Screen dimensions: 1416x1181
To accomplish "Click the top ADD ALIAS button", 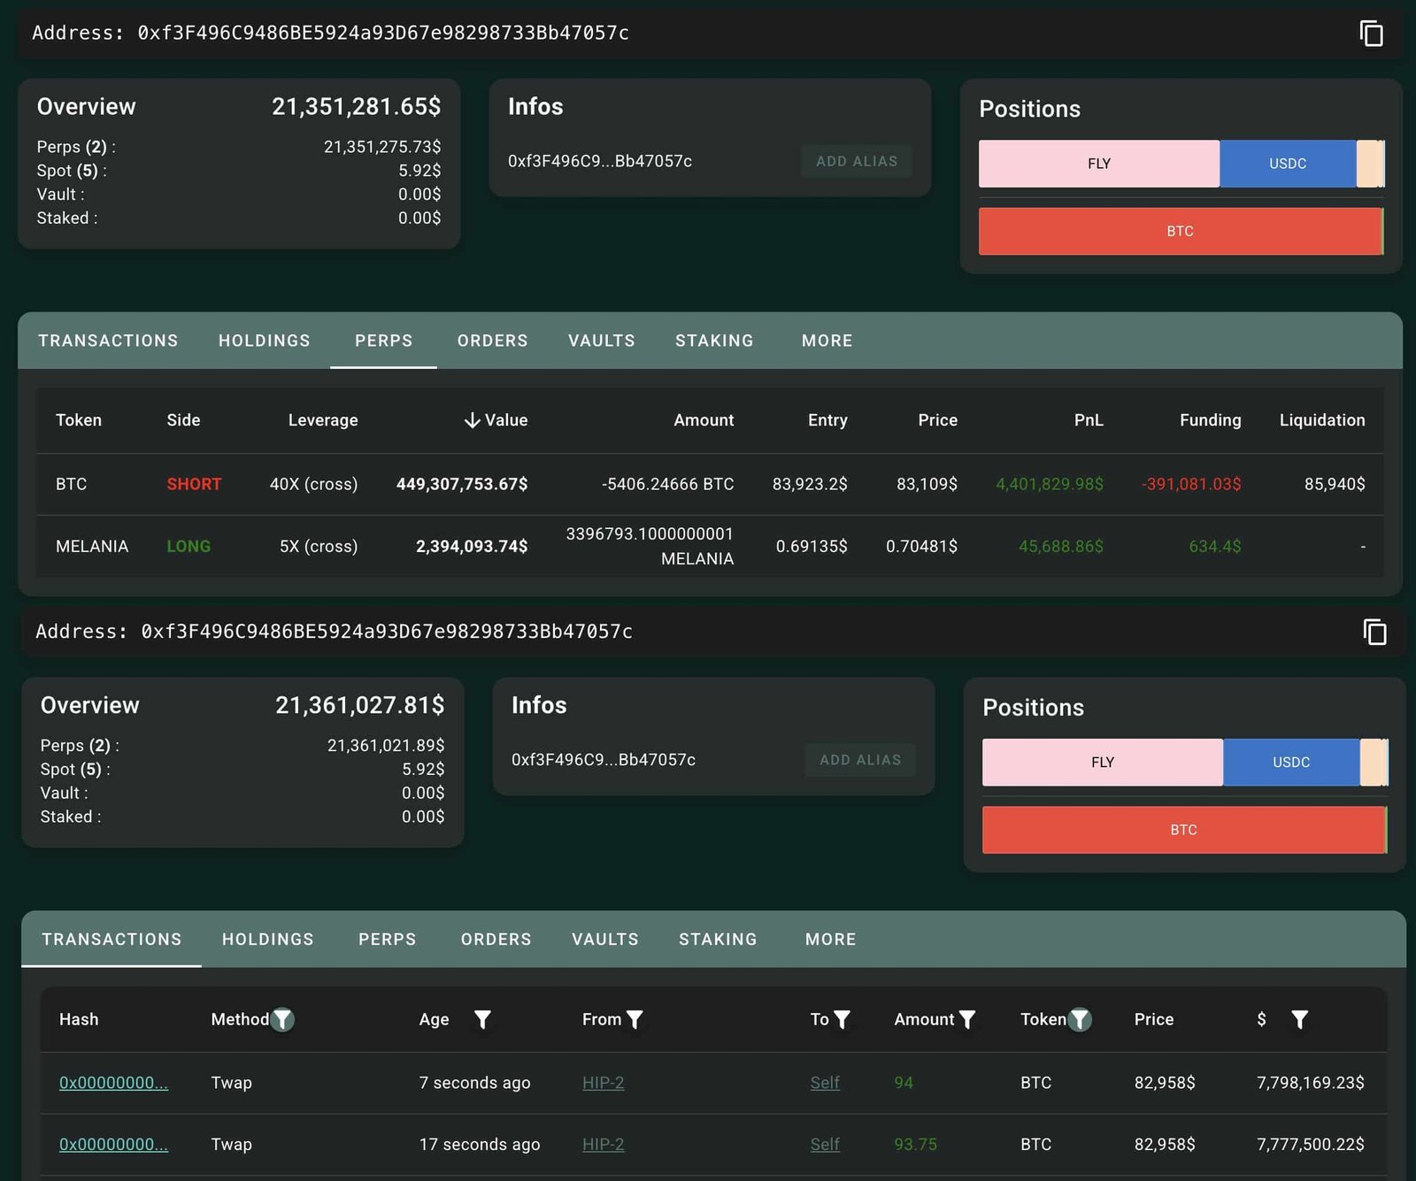I will coord(856,161).
